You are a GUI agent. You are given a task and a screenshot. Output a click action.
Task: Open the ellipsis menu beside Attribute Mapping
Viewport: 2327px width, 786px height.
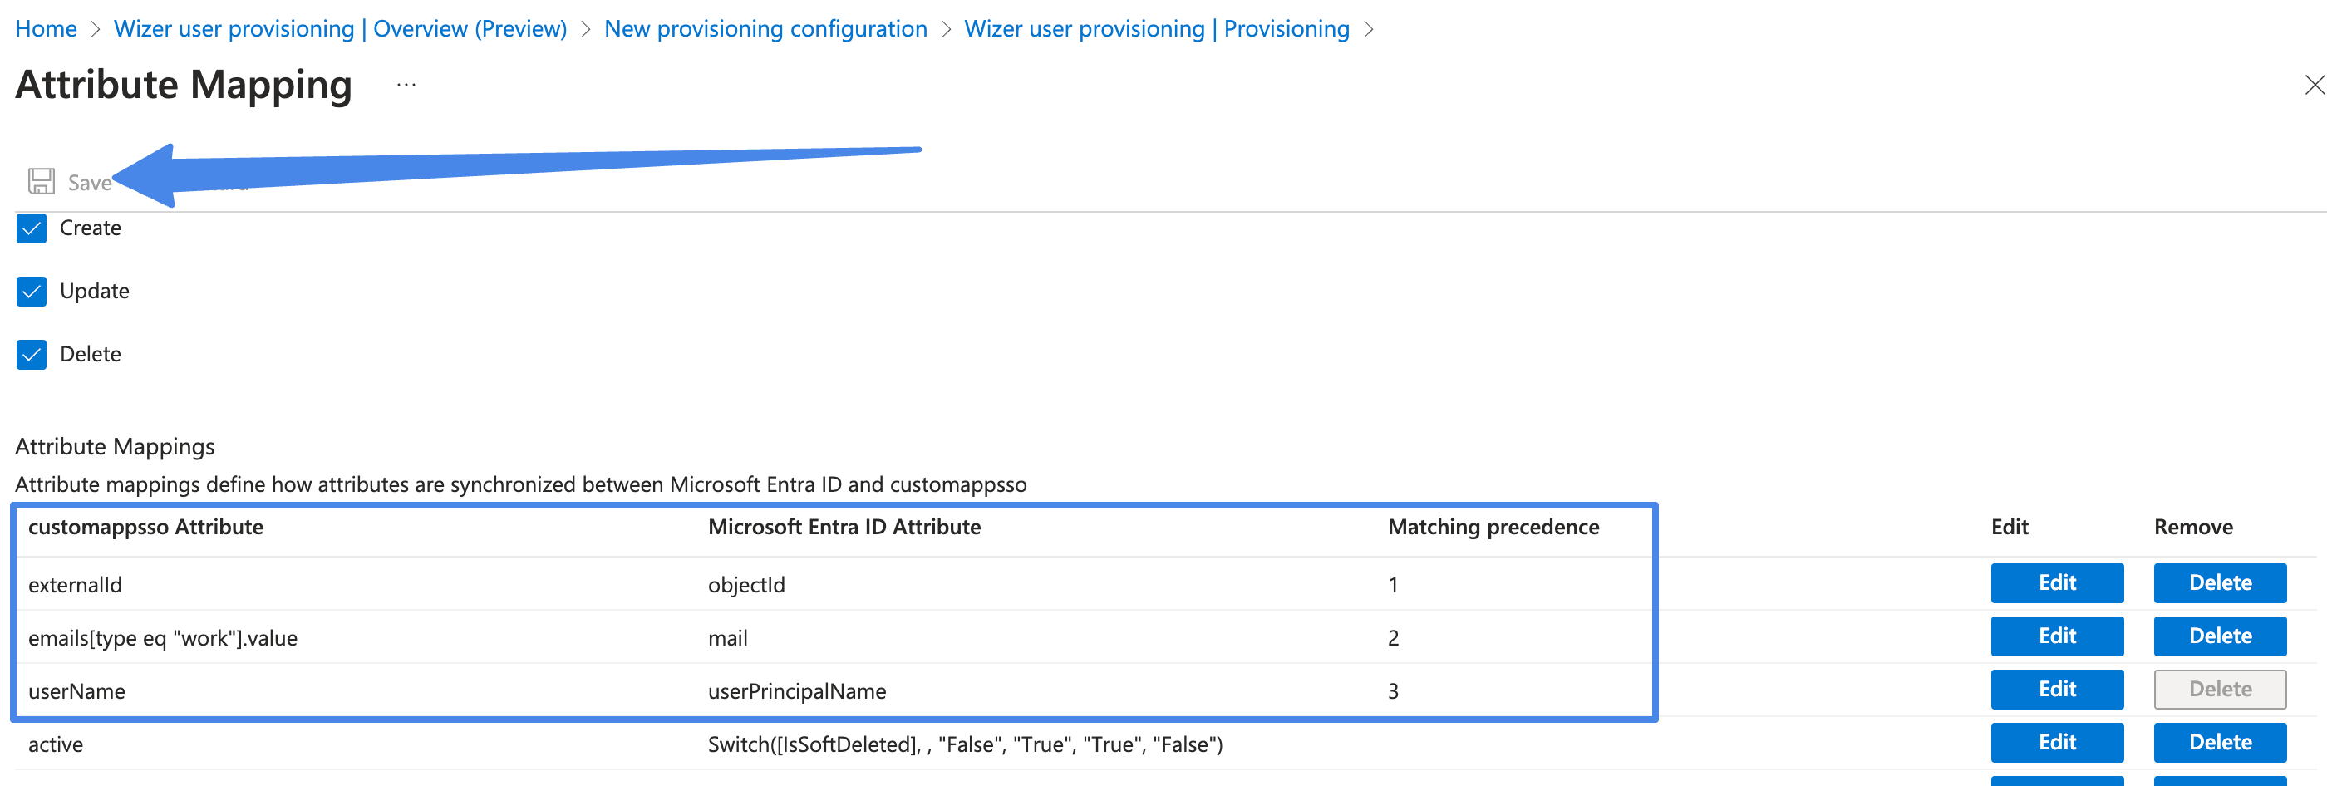406,85
